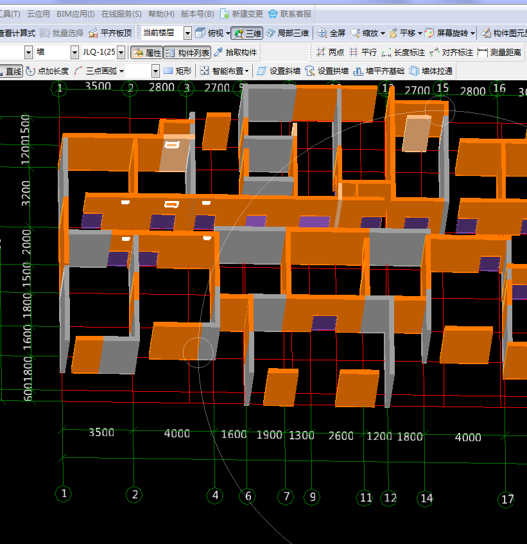Viewport: 527px width, 544px height.
Task: Click 局部三维 icon
Action: click(x=270, y=33)
